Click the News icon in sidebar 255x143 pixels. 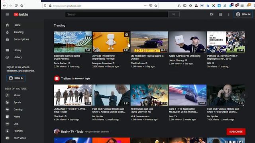click(7, 117)
